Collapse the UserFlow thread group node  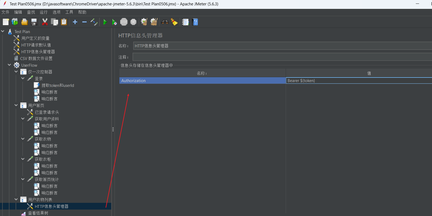click(9, 65)
